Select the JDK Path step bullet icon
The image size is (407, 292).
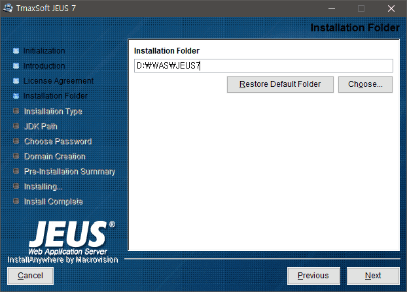(x=16, y=126)
